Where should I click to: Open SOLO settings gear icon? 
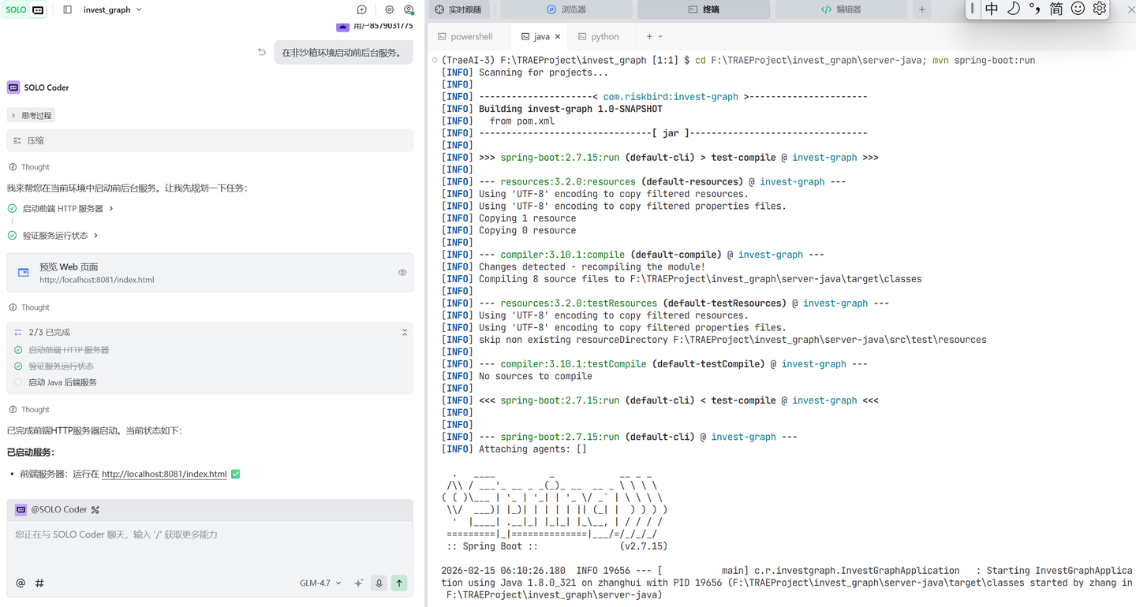(x=389, y=9)
